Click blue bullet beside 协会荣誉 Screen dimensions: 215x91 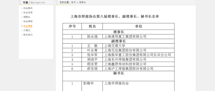22,26
